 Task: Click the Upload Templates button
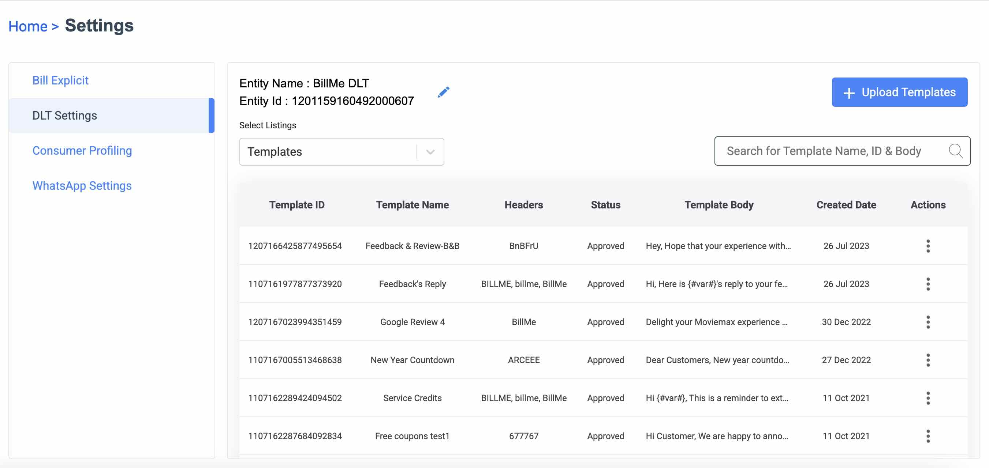(x=900, y=92)
